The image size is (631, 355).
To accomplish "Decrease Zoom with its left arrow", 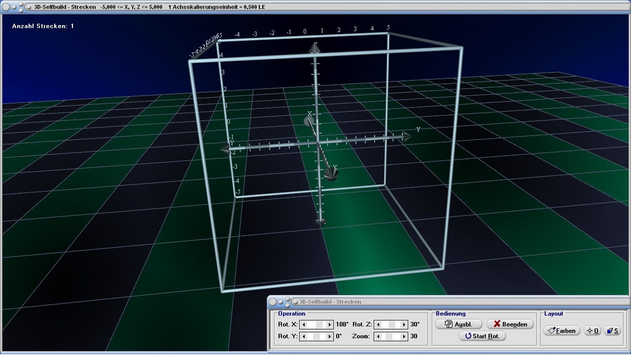I will (x=378, y=336).
